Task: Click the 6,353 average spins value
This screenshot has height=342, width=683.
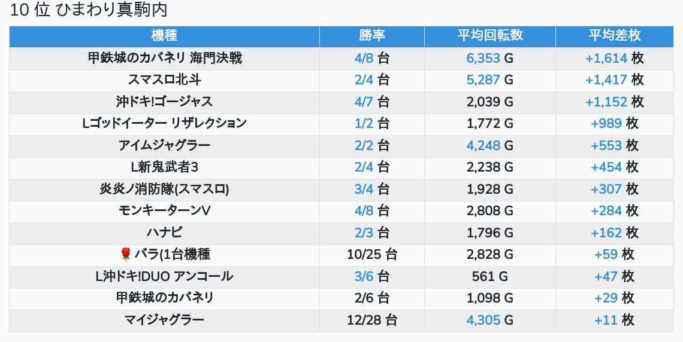Action: (x=483, y=58)
